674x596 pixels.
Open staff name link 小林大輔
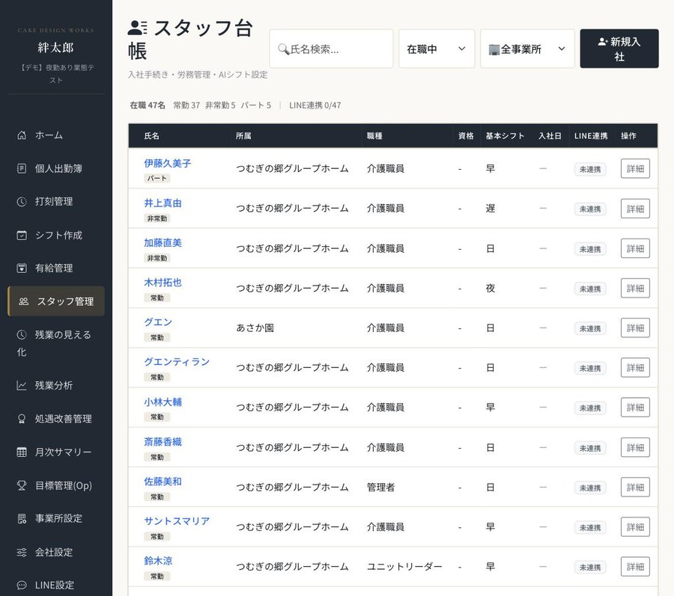click(163, 402)
